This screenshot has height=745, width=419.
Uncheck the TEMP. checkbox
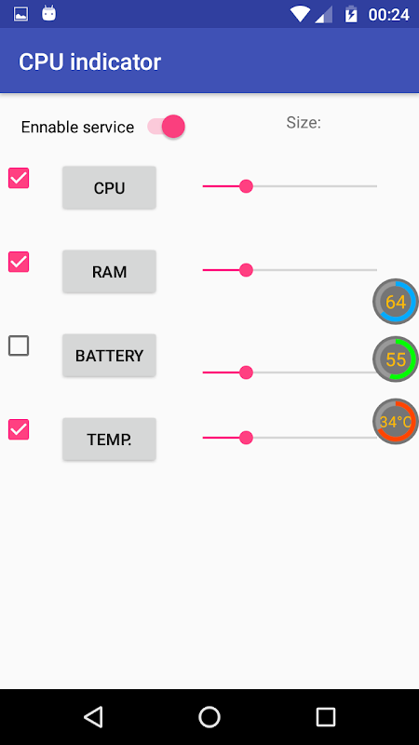click(x=19, y=429)
